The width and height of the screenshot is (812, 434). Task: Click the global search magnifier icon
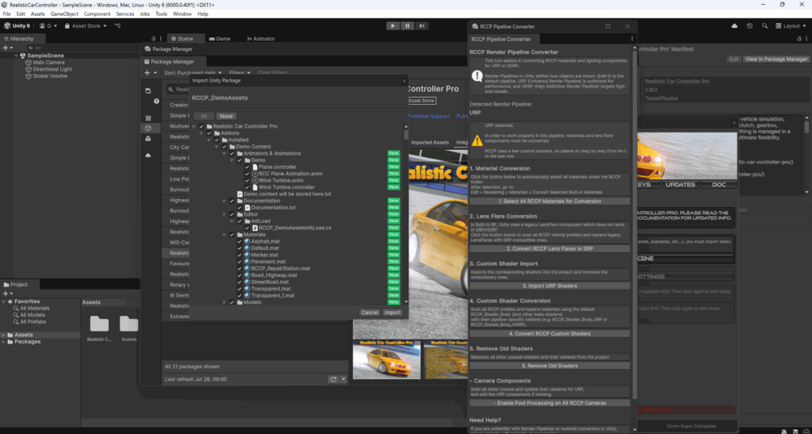click(765, 26)
